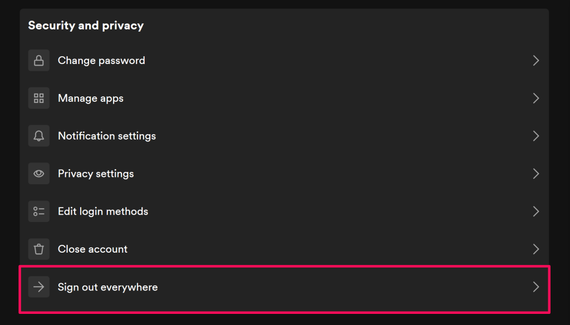The width and height of the screenshot is (570, 325).
Task: Click the list icon for Edit login methods
Action: (39, 211)
